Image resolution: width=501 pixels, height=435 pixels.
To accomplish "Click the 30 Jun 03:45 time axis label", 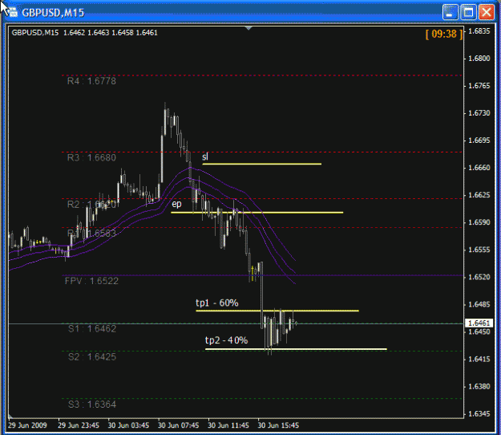I will point(128,425).
